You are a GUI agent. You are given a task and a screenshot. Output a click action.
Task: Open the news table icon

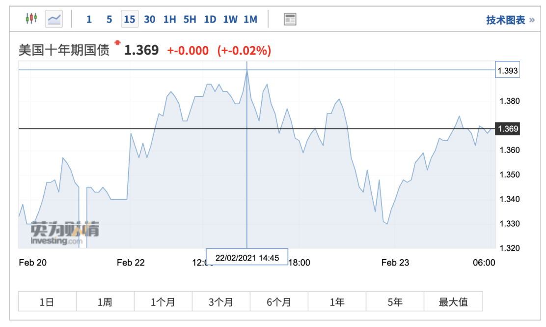pyautogui.click(x=290, y=19)
